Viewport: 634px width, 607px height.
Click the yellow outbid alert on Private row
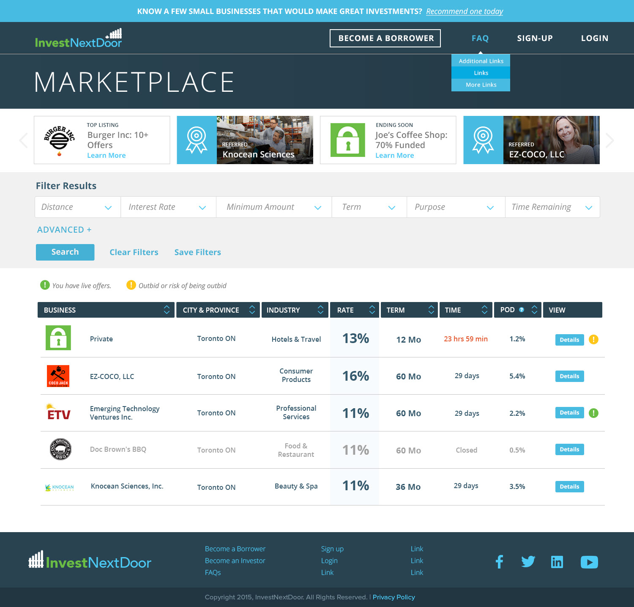coord(593,339)
